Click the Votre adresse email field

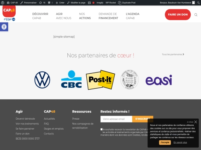pyautogui.click(x=116, y=119)
